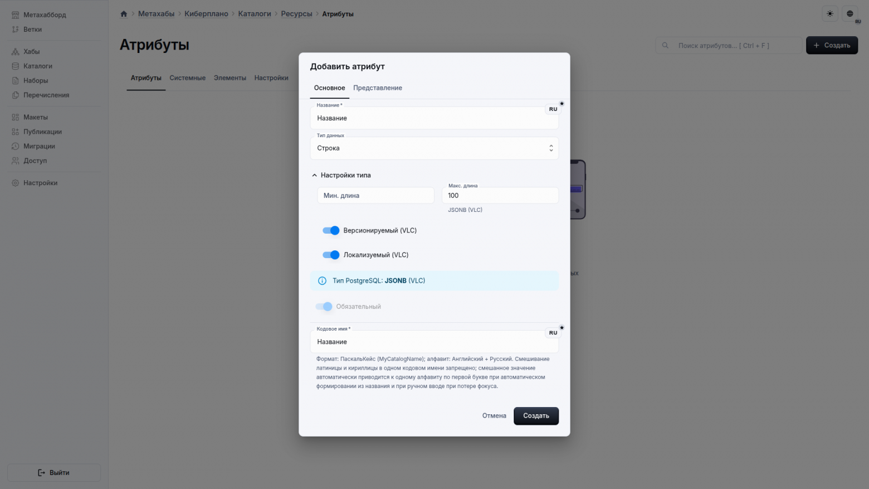Turn off the Локализуемый (VLC) switch
This screenshot has width=869, height=489.
331,255
